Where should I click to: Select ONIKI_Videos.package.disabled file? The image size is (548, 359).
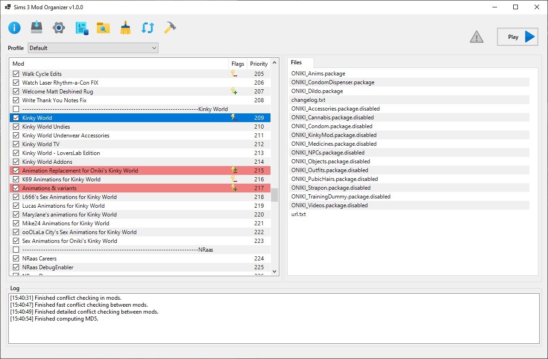click(409, 205)
